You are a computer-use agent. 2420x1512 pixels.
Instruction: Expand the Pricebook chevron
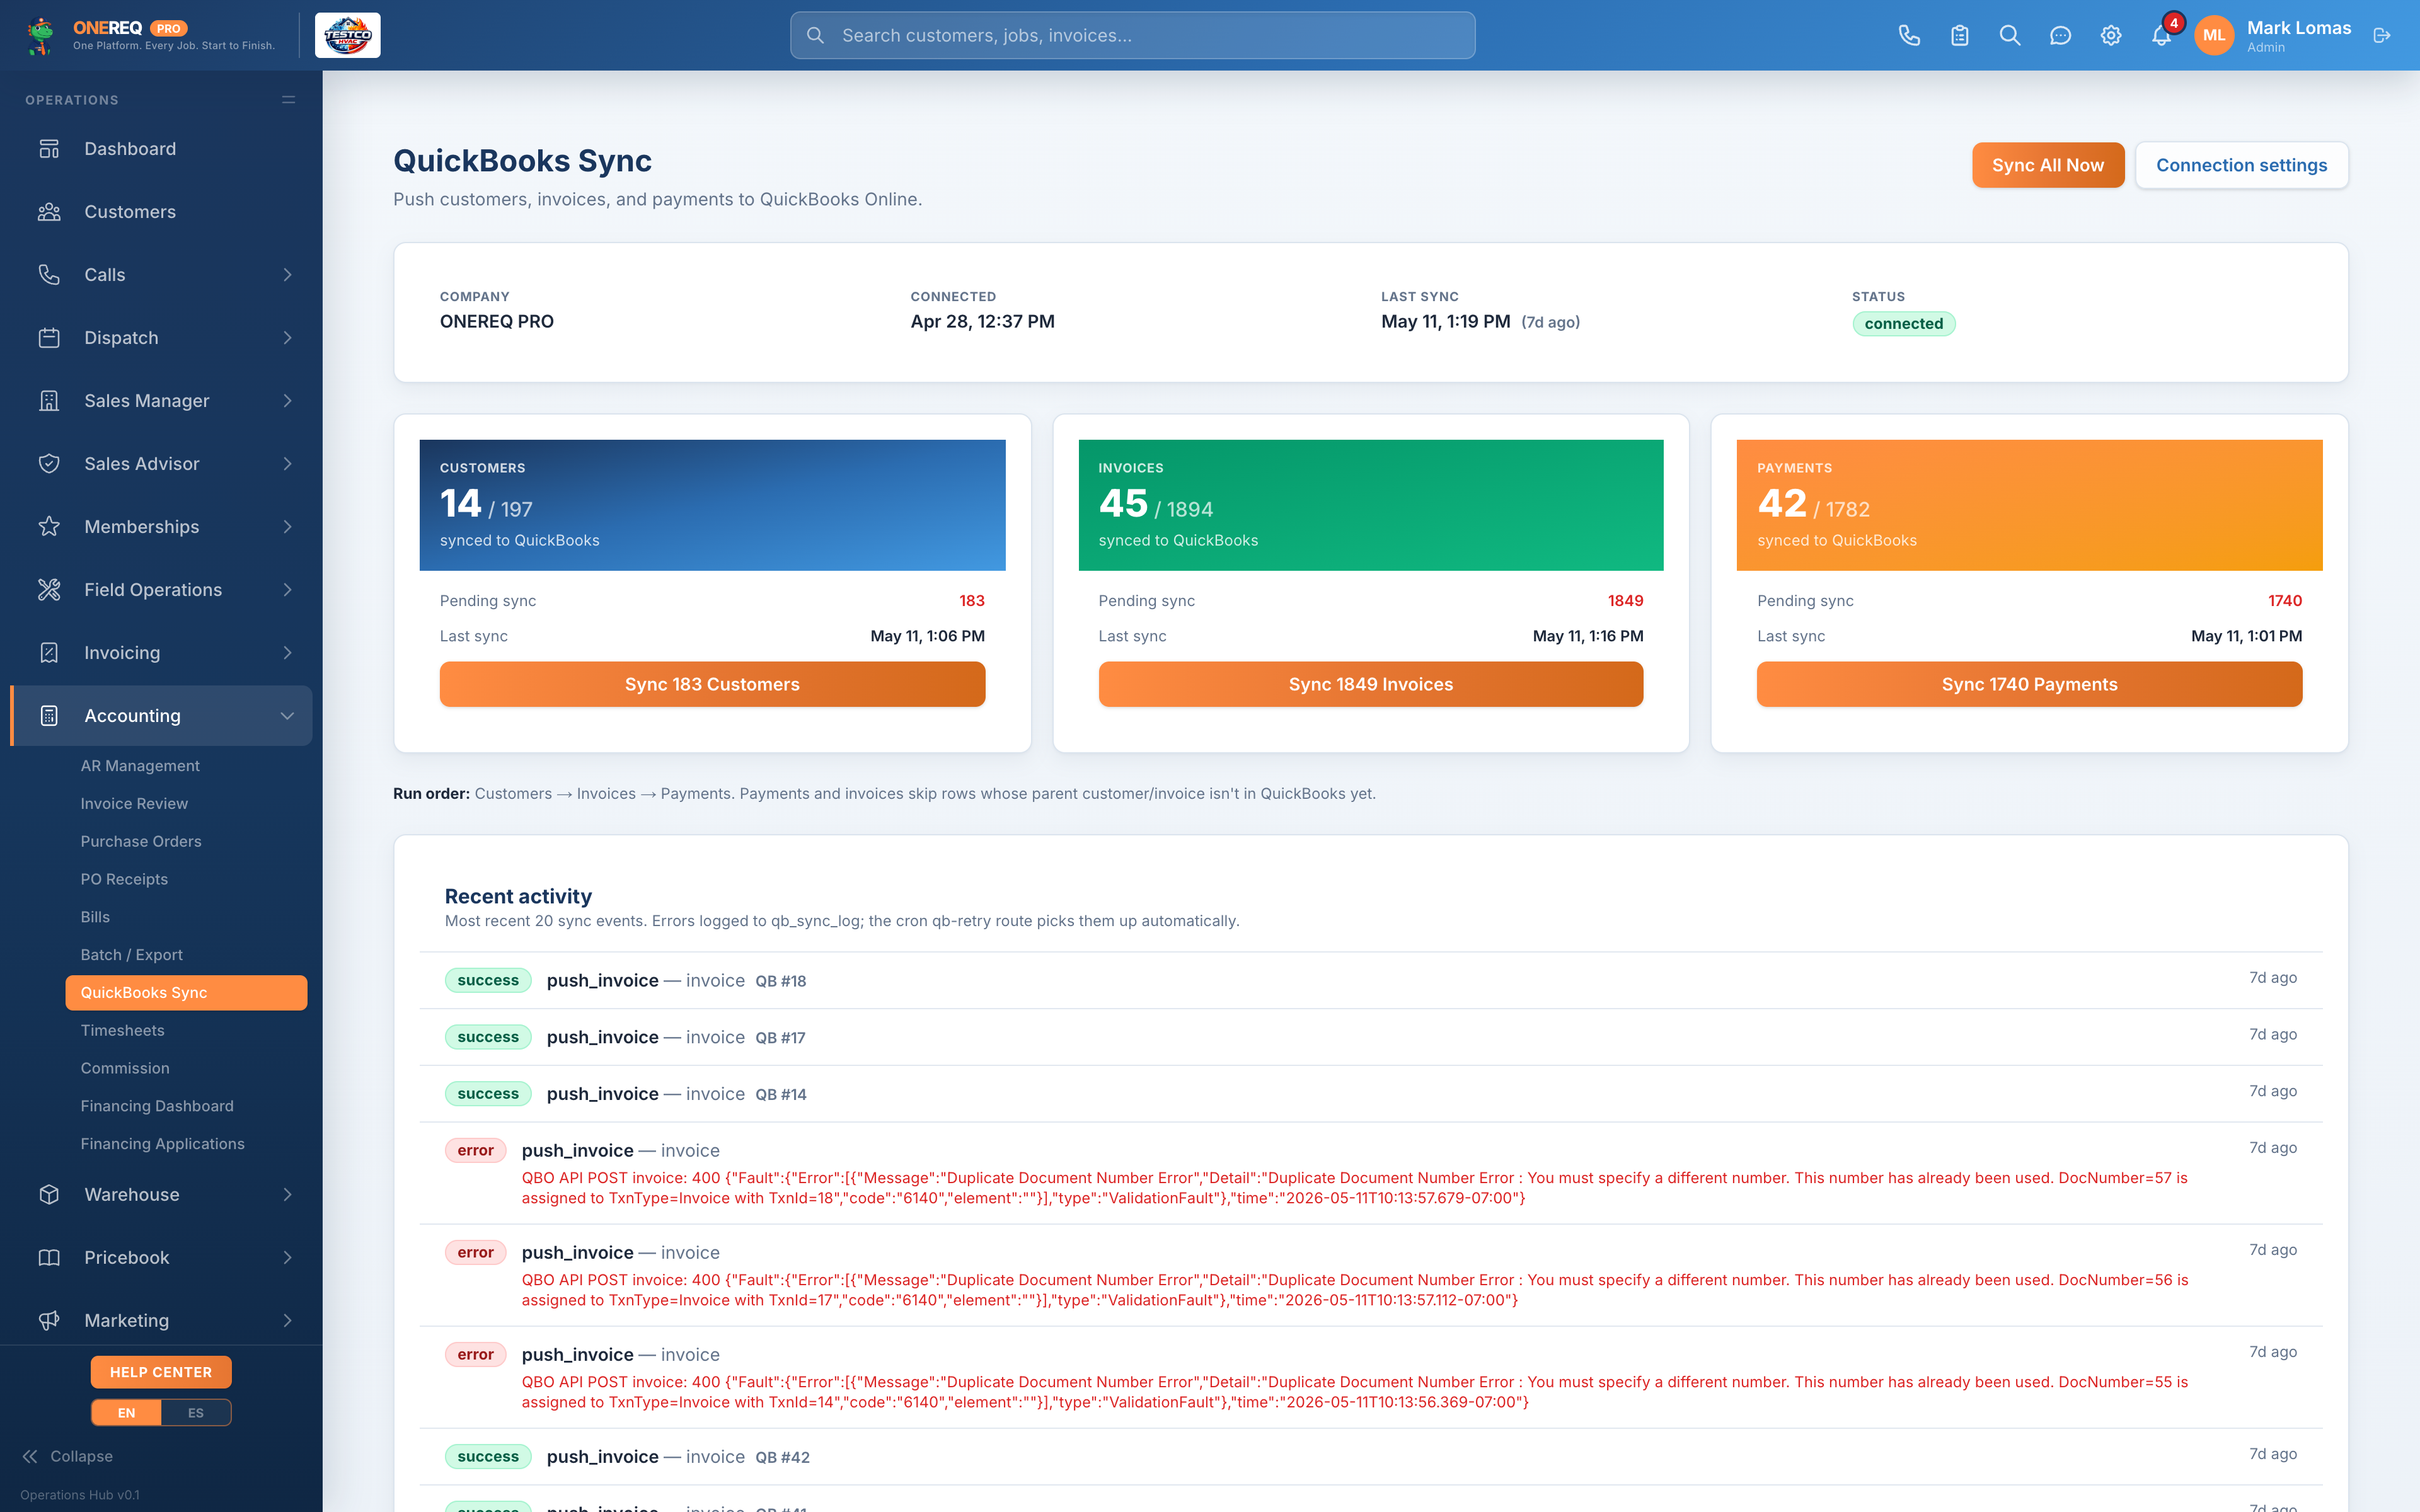(288, 1258)
